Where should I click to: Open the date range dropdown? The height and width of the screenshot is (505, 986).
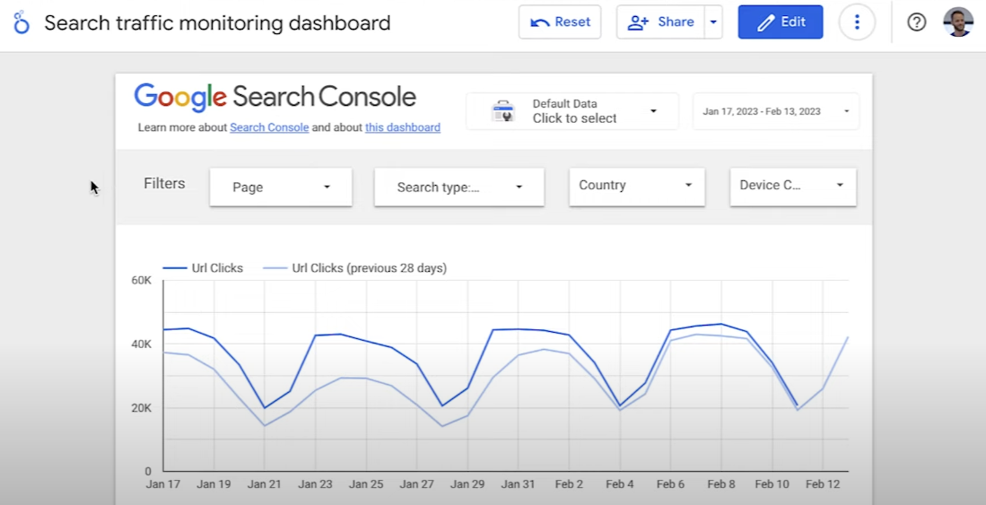click(x=776, y=111)
